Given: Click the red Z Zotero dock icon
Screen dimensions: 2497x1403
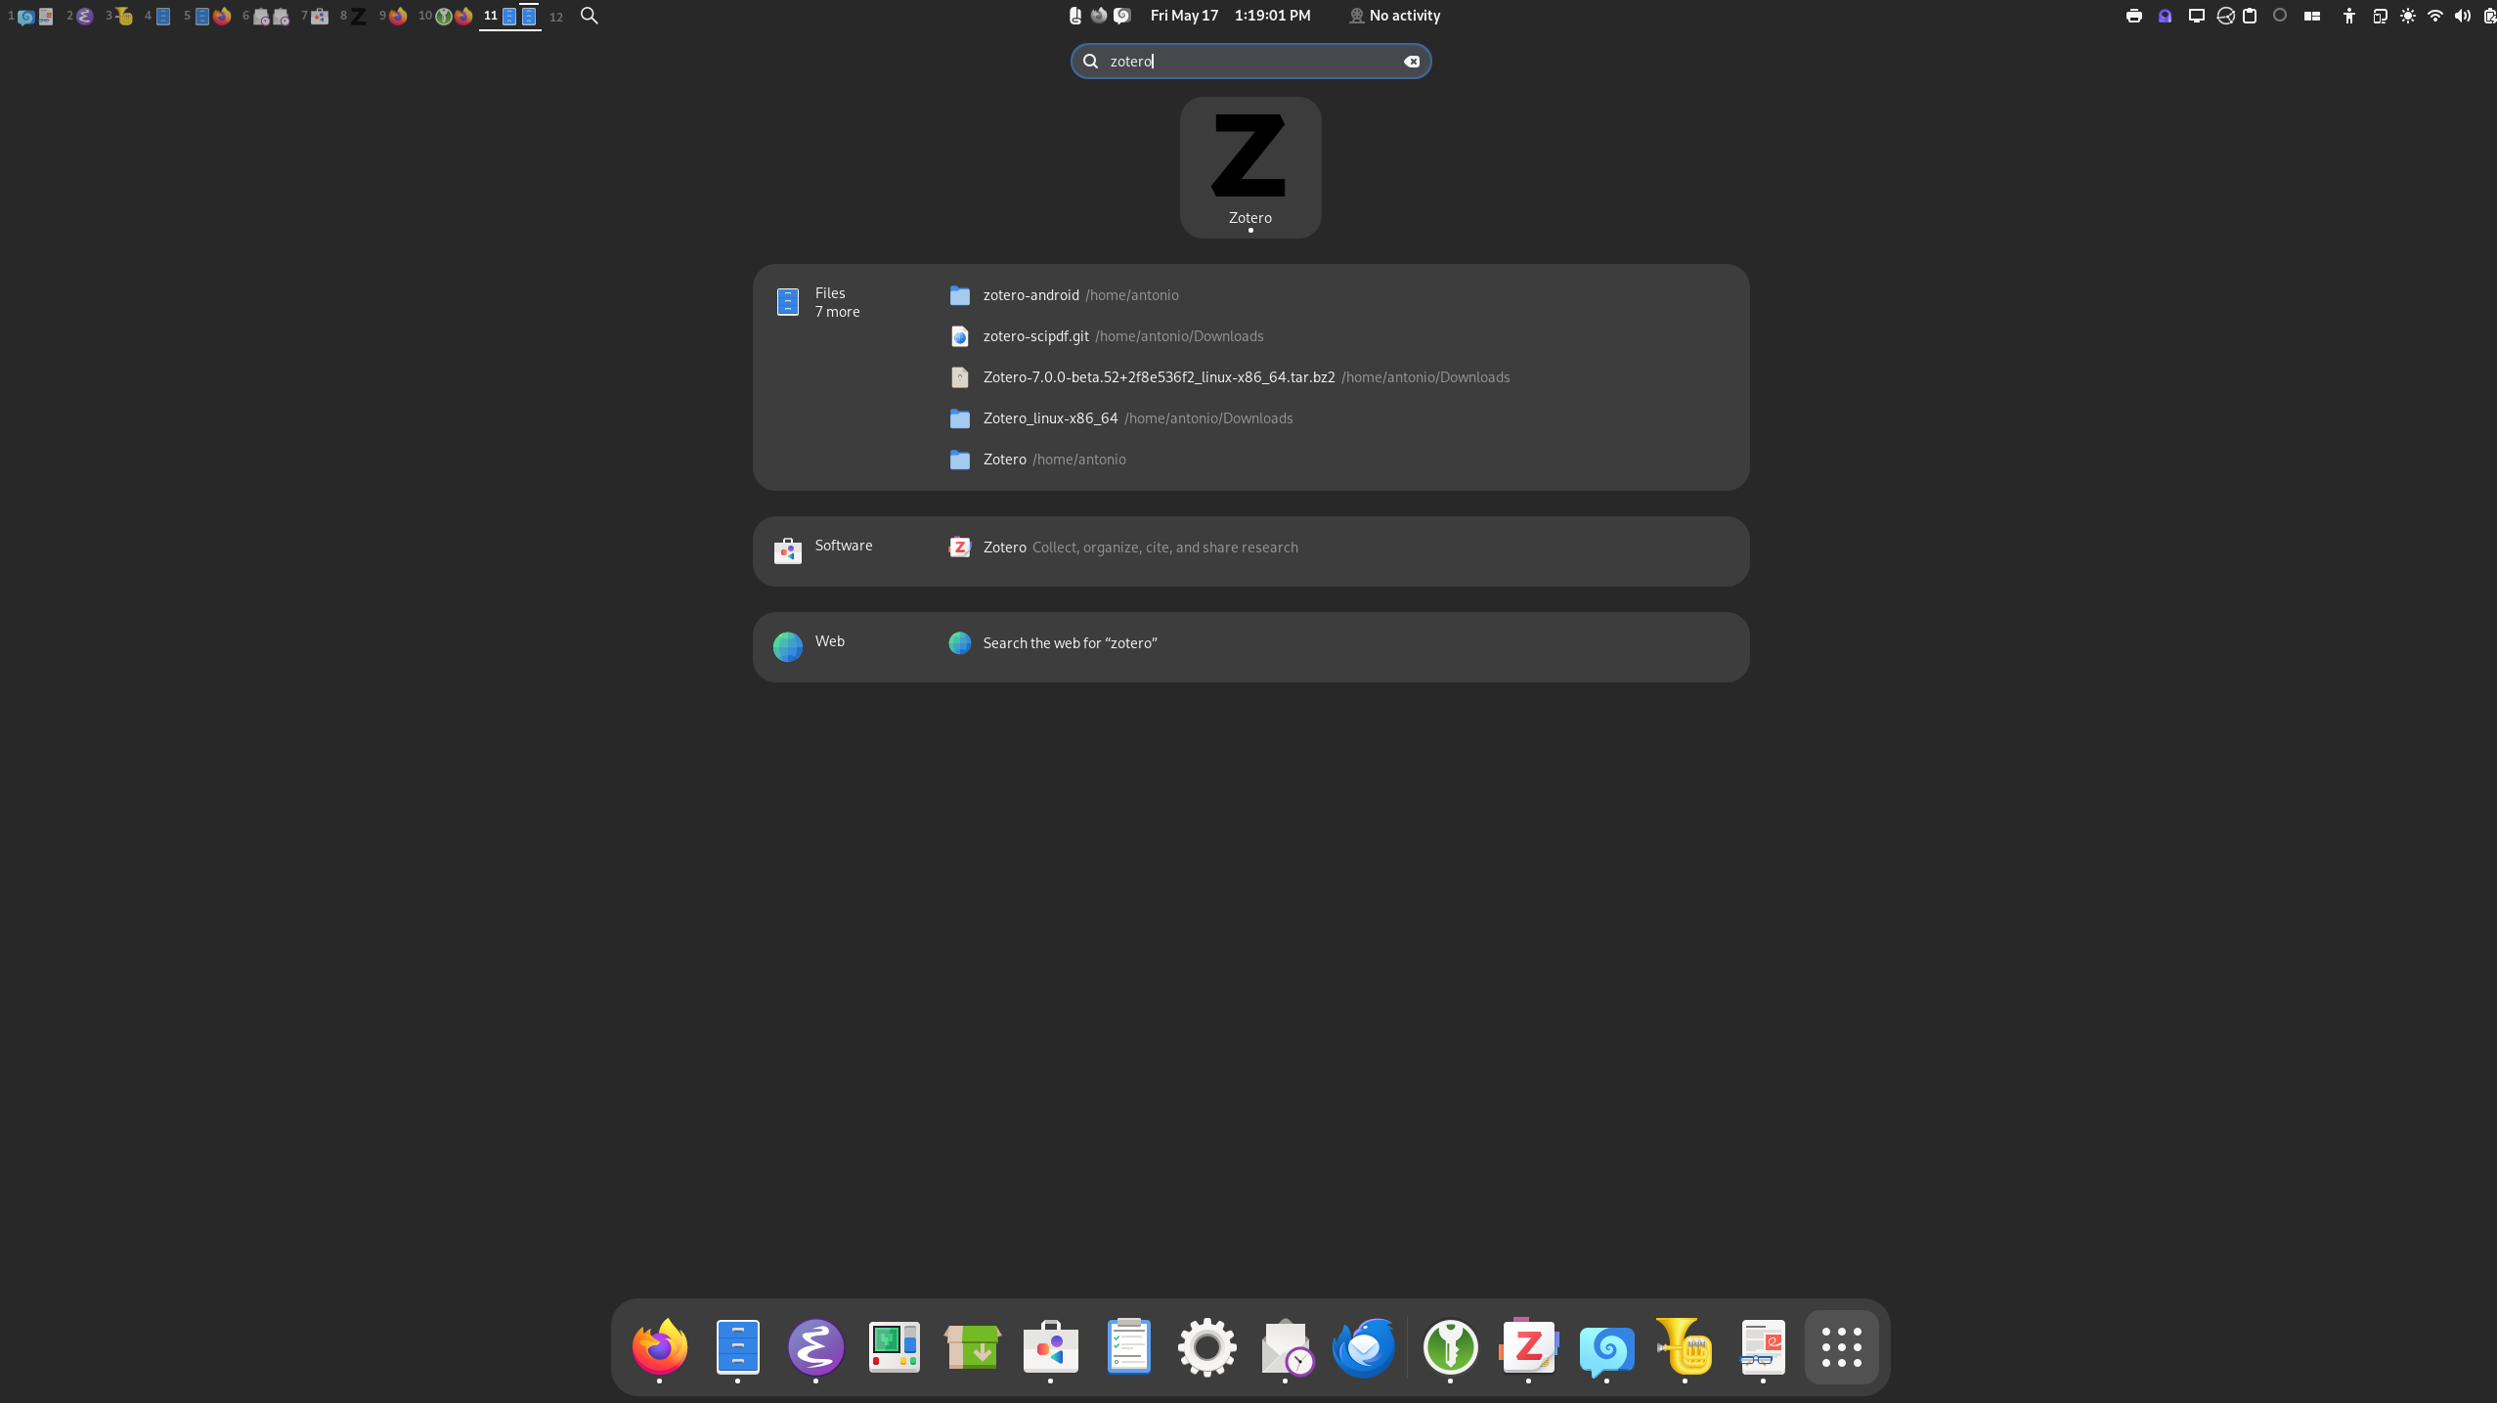Looking at the screenshot, I should 1528,1346.
